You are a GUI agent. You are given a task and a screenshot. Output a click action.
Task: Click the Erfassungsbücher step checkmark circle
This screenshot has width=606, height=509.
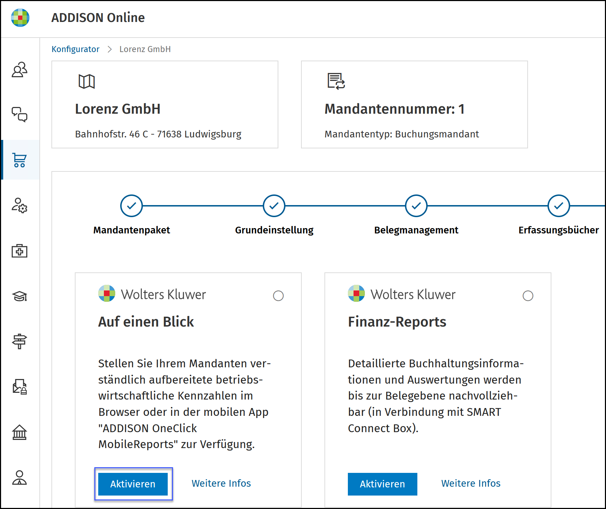[x=559, y=205]
